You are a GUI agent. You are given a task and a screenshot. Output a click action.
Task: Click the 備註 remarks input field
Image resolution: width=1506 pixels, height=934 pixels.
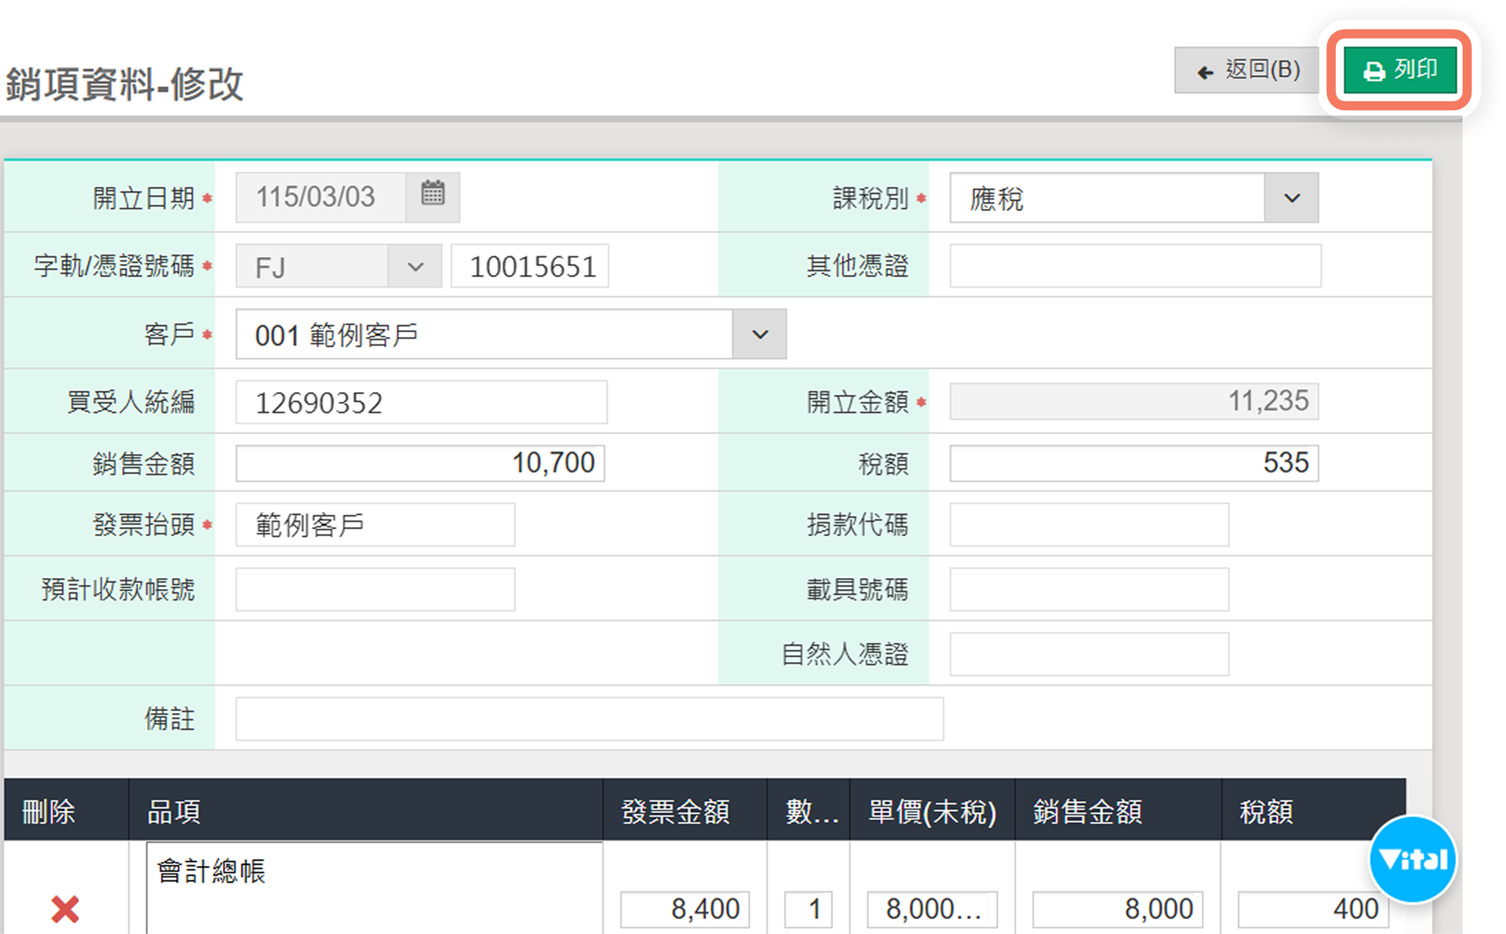click(589, 719)
